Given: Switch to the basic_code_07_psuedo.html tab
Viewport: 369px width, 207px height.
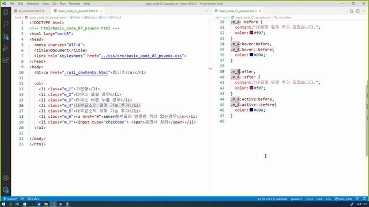Looking at the screenshot, I should [78, 11].
